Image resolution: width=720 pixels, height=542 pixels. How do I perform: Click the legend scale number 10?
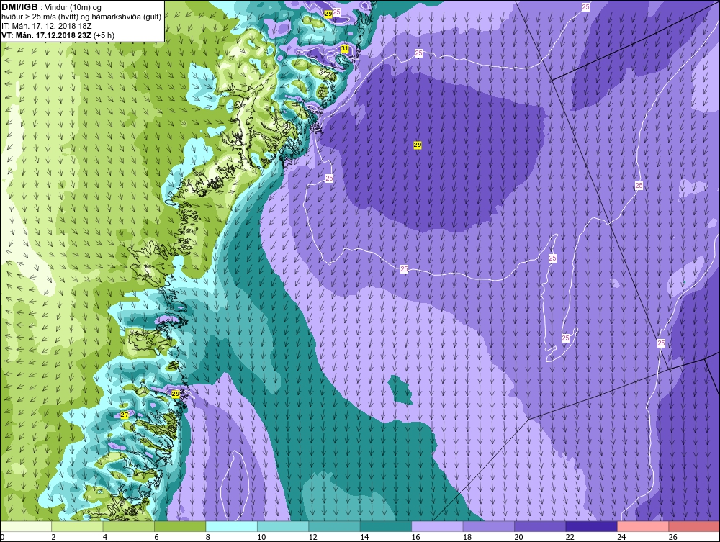tap(261, 538)
